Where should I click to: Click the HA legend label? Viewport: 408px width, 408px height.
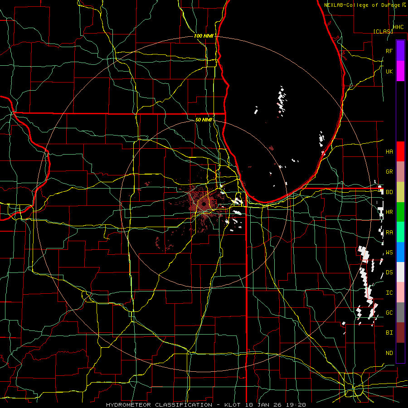pyautogui.click(x=389, y=151)
